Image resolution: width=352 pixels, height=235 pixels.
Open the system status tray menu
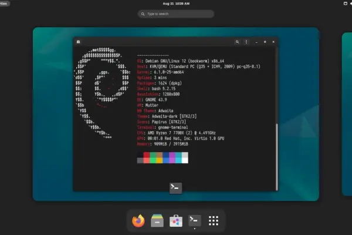pos(348,4)
